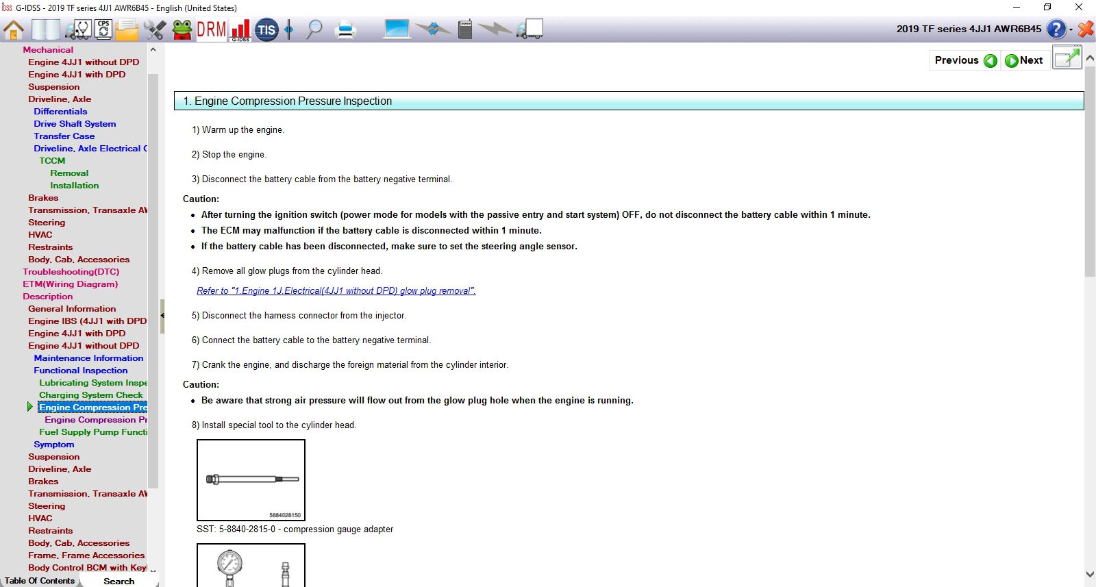This screenshot has height=587, width=1096.
Task: Click the lightning bolt toolbar icon
Action: click(x=495, y=29)
